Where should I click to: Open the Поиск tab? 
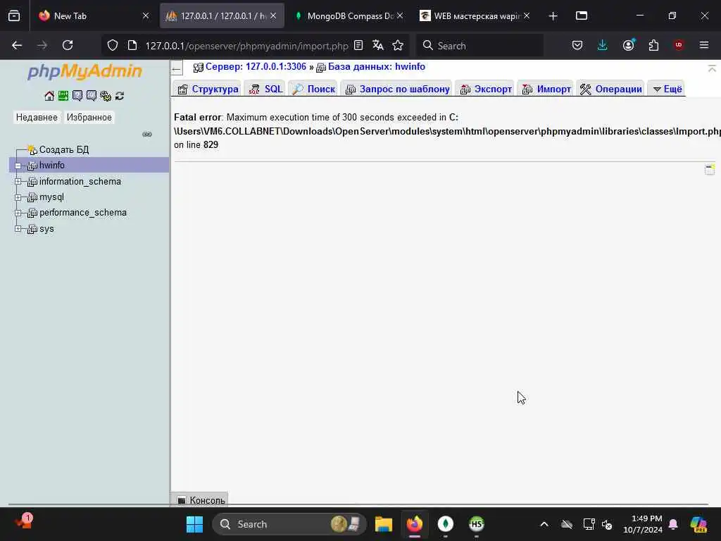click(314, 89)
